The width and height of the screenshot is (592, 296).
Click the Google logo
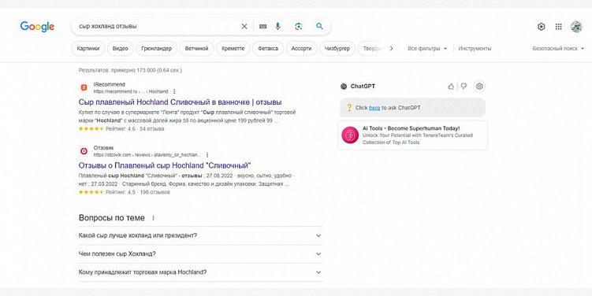coord(37,27)
